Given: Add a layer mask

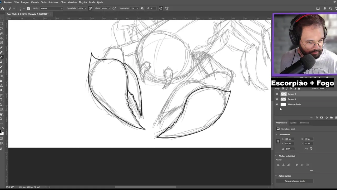Looking at the screenshot, I should (x=321, y=118).
